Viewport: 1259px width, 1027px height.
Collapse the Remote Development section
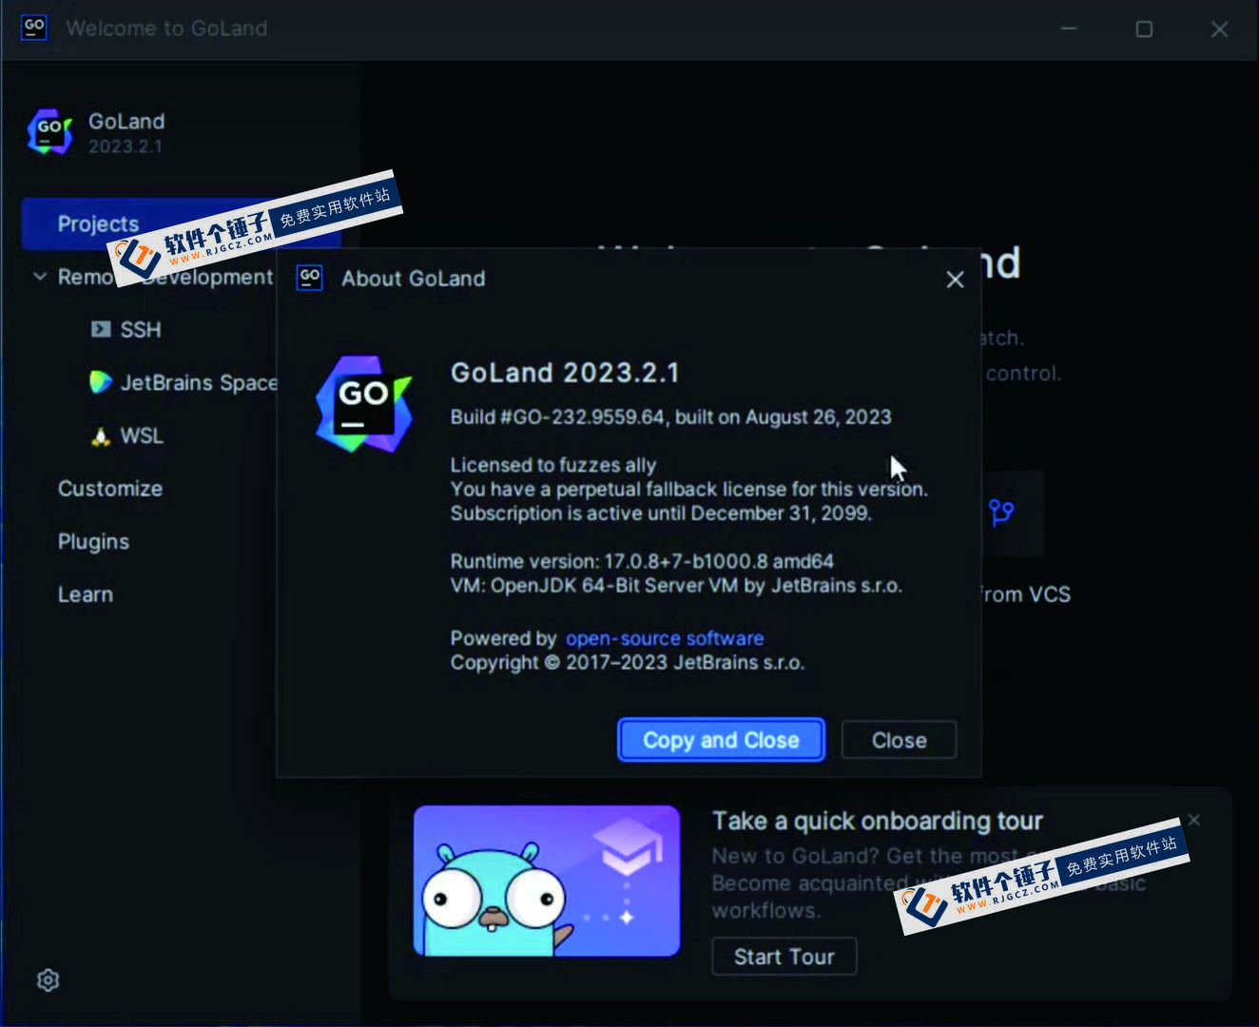pos(40,277)
